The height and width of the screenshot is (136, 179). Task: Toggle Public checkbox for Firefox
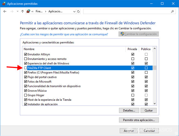pos(146,72)
